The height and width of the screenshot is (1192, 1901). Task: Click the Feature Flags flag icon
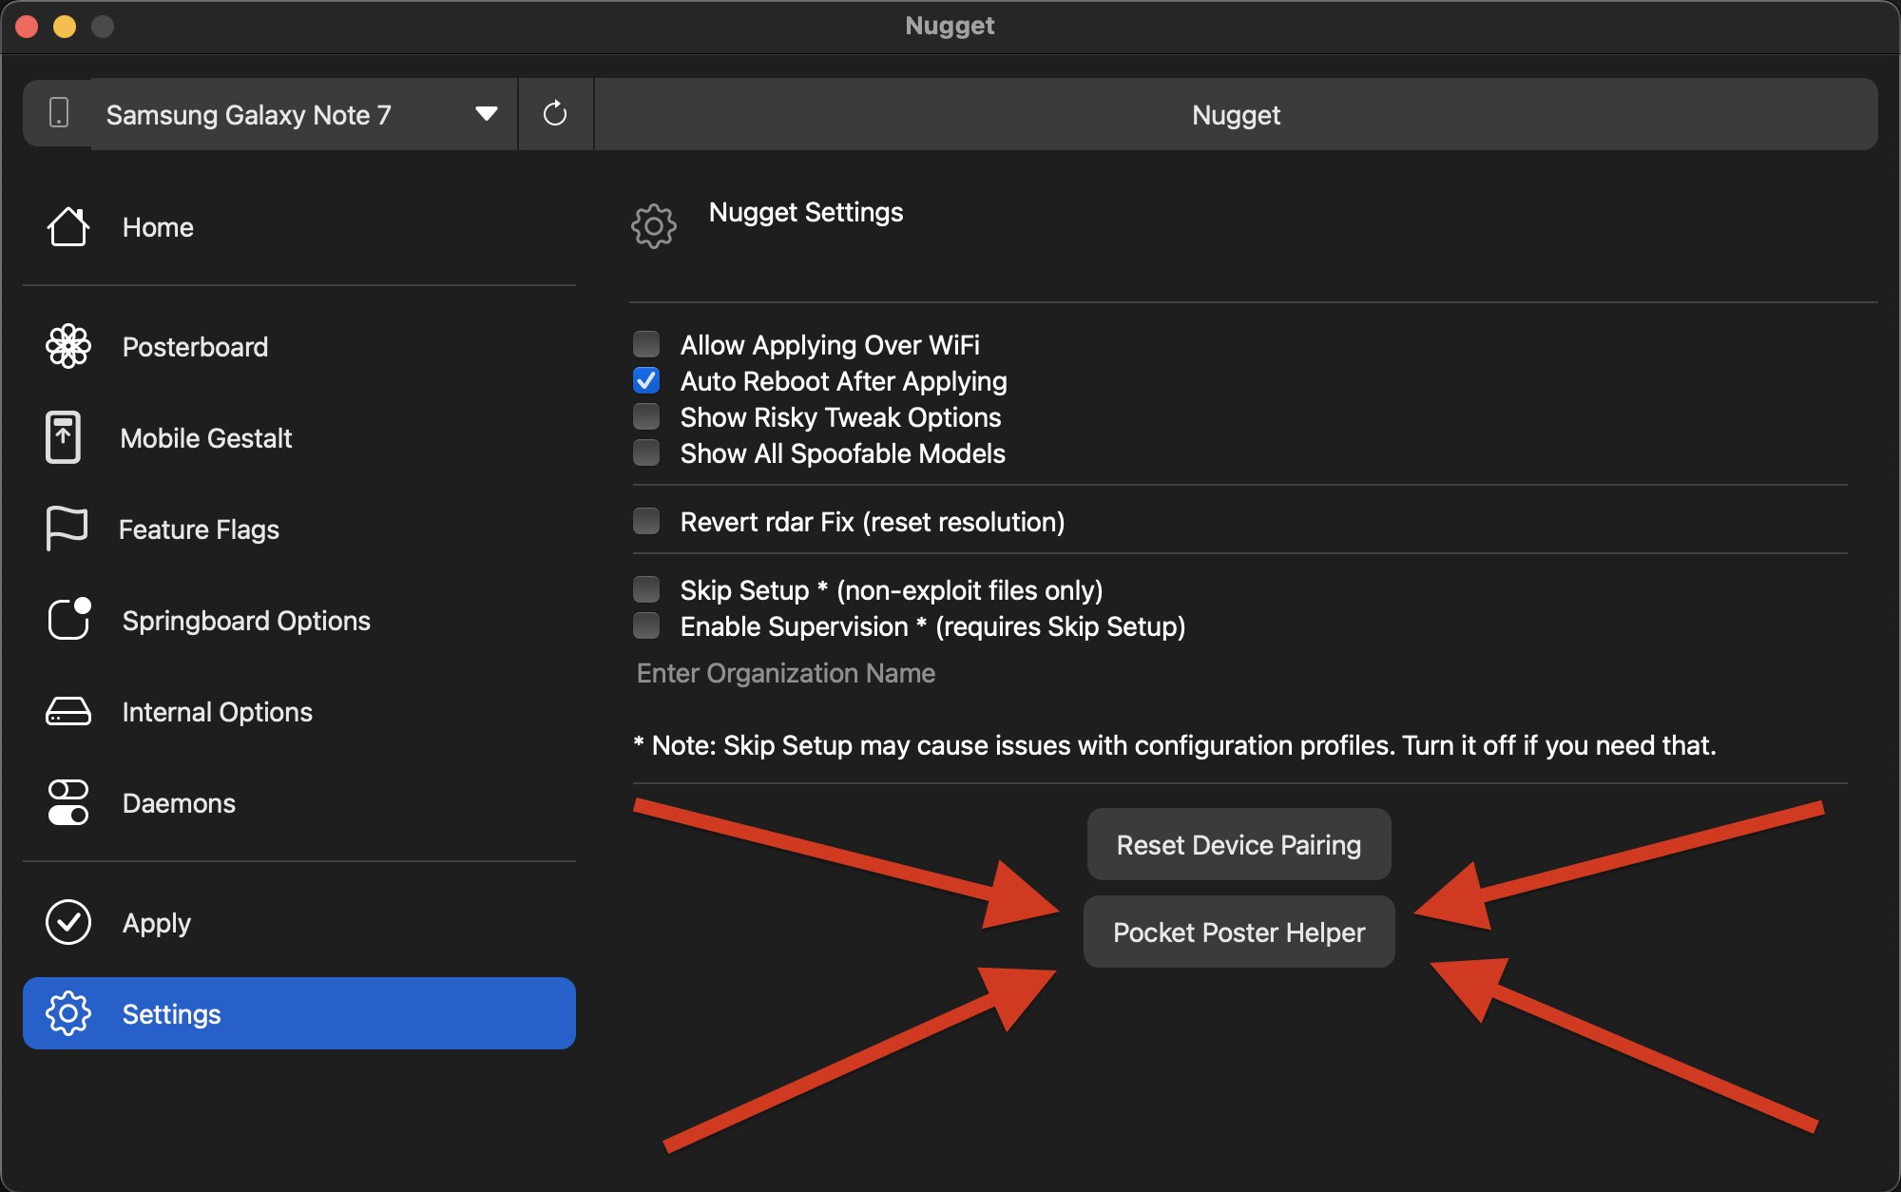[67, 529]
